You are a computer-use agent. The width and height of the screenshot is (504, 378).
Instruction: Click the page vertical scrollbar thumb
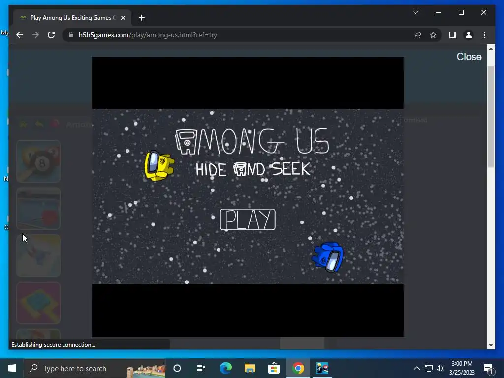click(491, 117)
